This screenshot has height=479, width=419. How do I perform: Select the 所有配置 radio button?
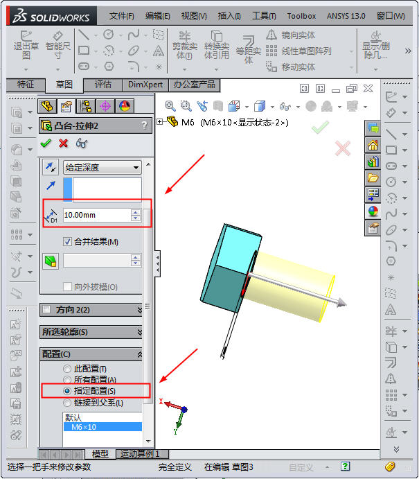tap(67, 380)
